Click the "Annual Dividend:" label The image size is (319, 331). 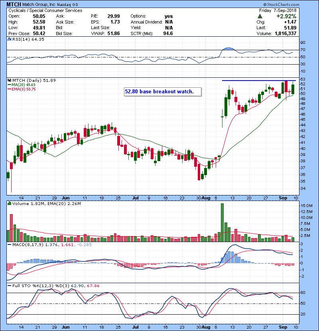click(x=146, y=22)
